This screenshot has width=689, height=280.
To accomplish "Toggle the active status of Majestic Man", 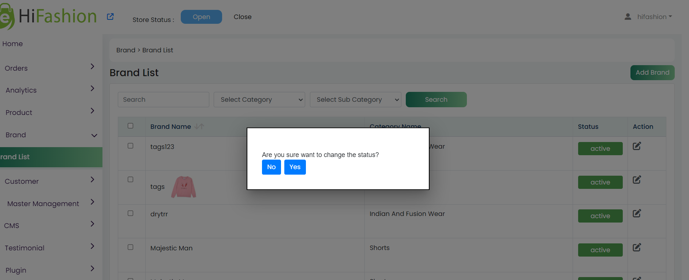I will click(x=600, y=250).
